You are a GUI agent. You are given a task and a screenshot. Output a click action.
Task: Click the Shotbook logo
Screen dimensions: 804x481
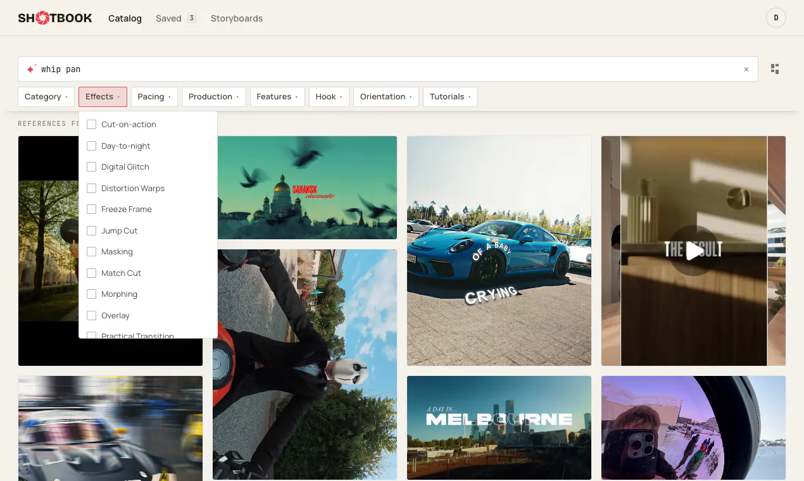55,18
